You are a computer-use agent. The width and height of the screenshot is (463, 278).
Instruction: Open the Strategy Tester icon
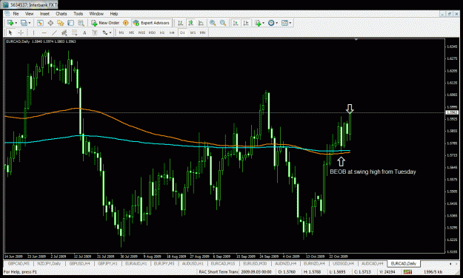pyautogui.click(x=81, y=23)
